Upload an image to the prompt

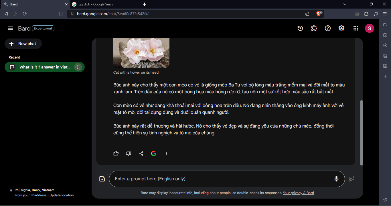102,179
